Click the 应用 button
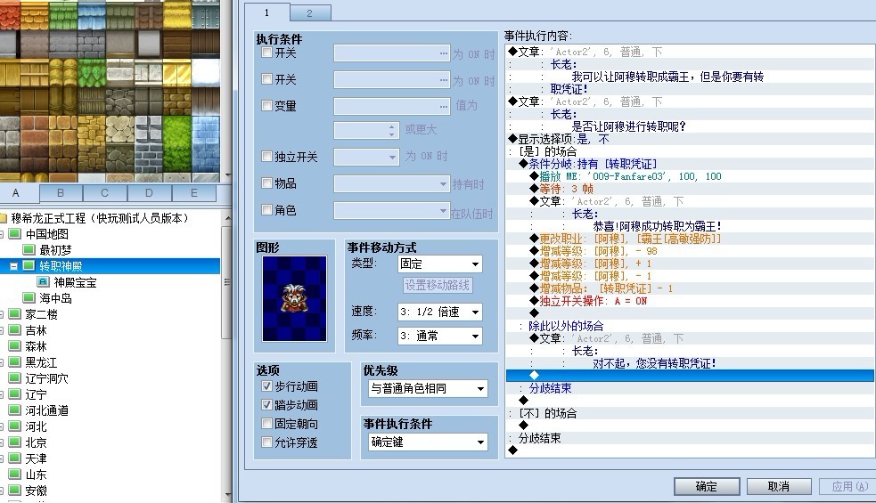 (850, 486)
